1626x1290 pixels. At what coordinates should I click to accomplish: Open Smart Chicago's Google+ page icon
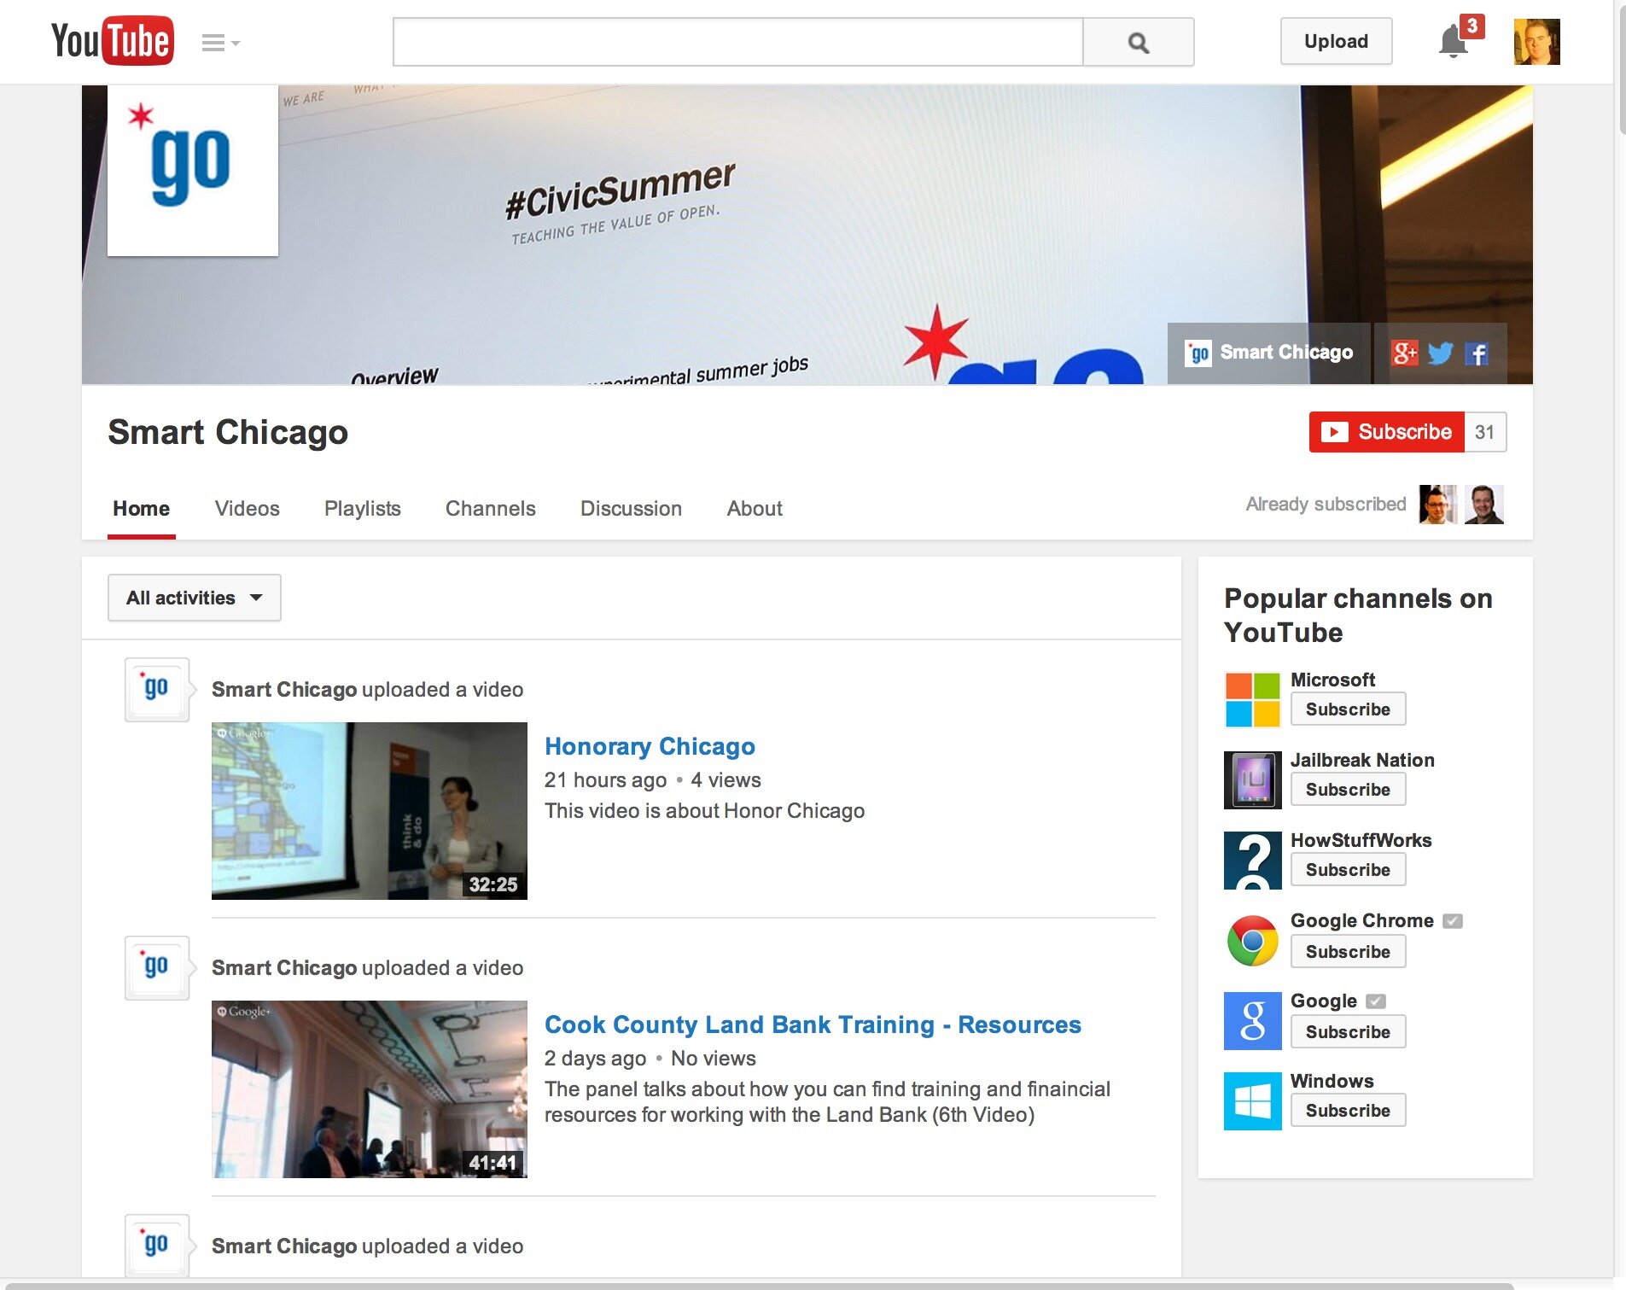click(x=1407, y=352)
